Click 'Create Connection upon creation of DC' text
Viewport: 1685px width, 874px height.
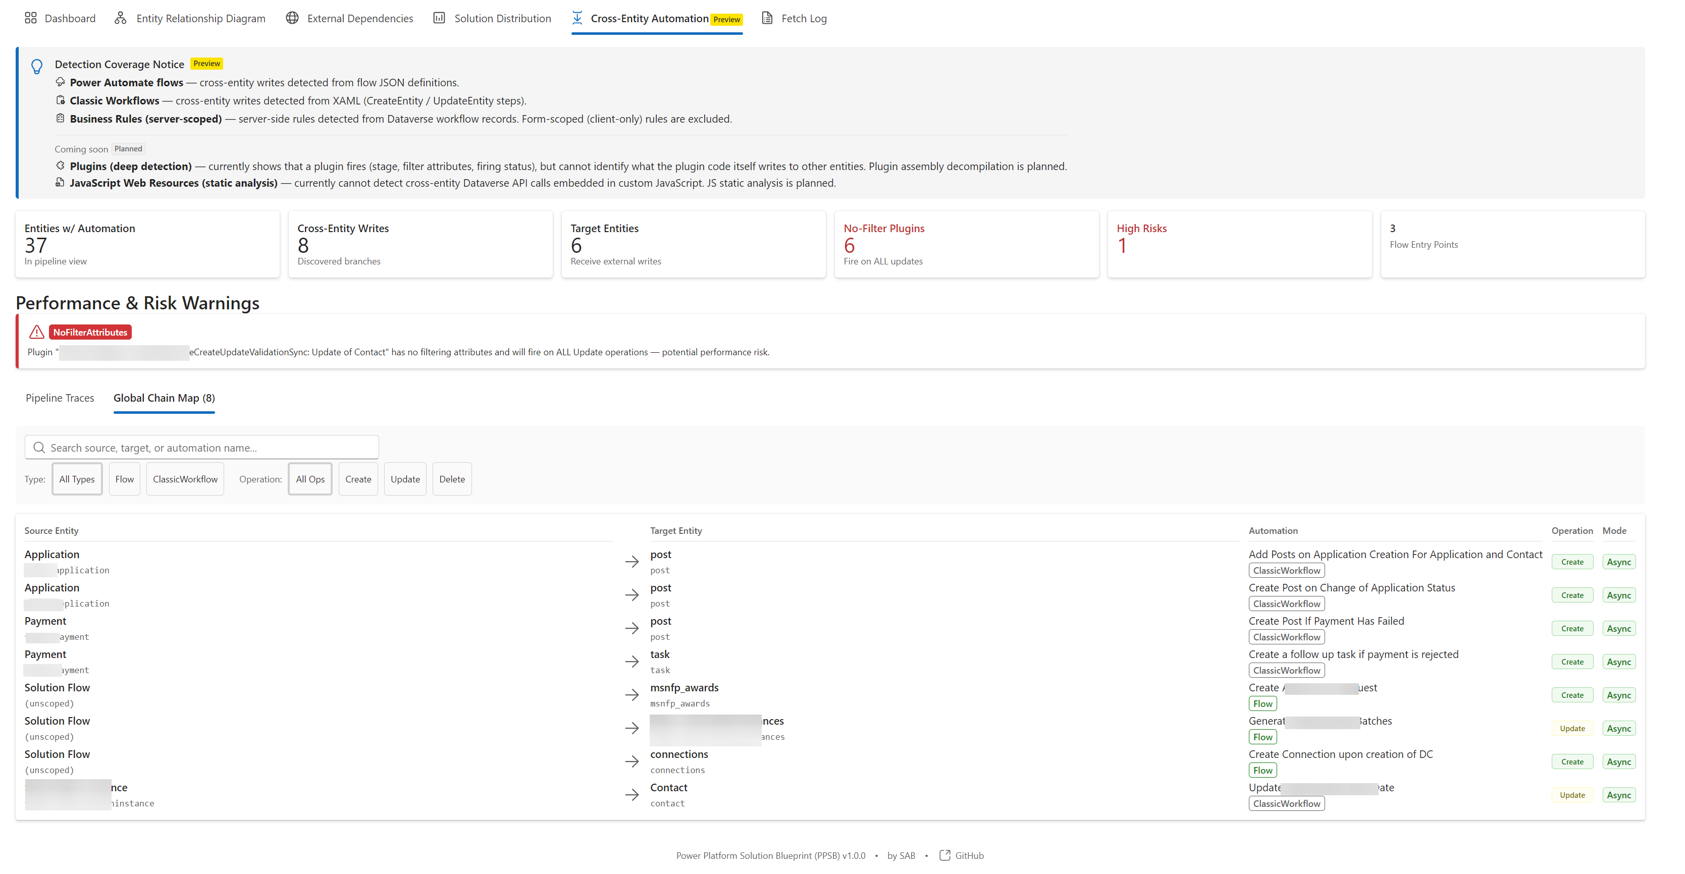coord(1340,754)
